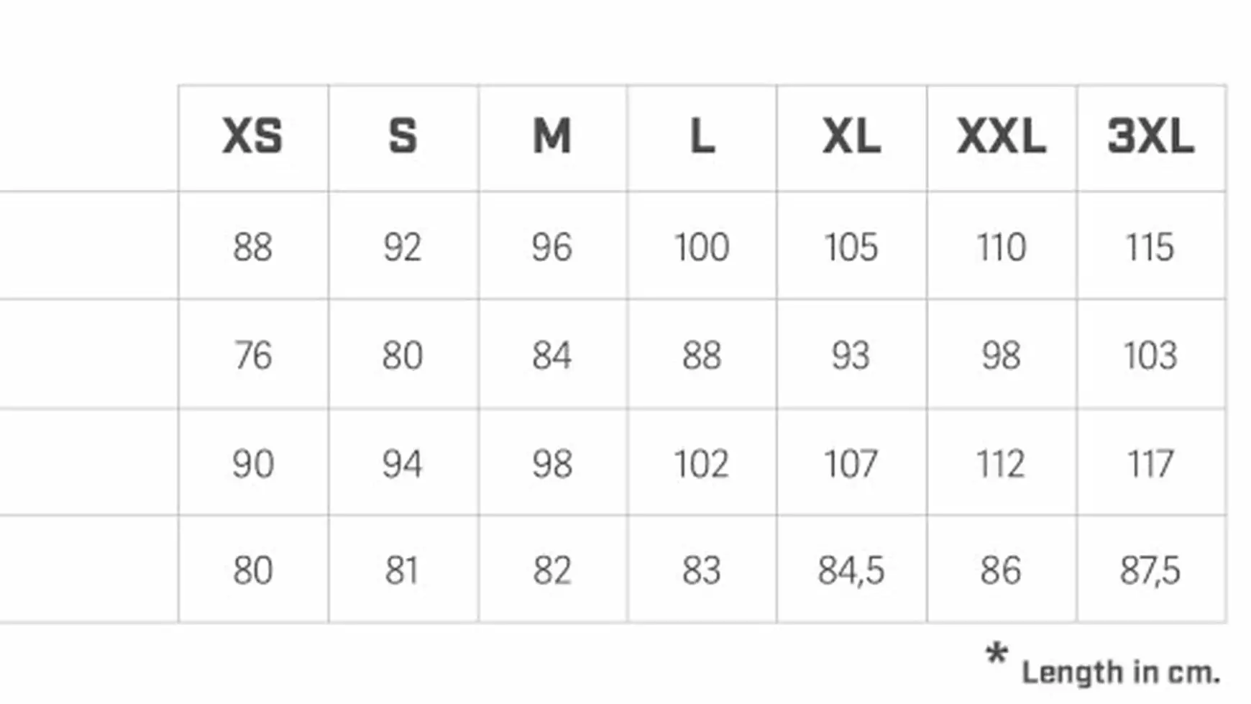The width and height of the screenshot is (1251, 704).
Task: Select the cell with value 107
Action: click(851, 464)
